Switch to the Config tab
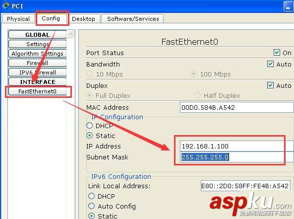294x219 pixels. click(x=51, y=18)
